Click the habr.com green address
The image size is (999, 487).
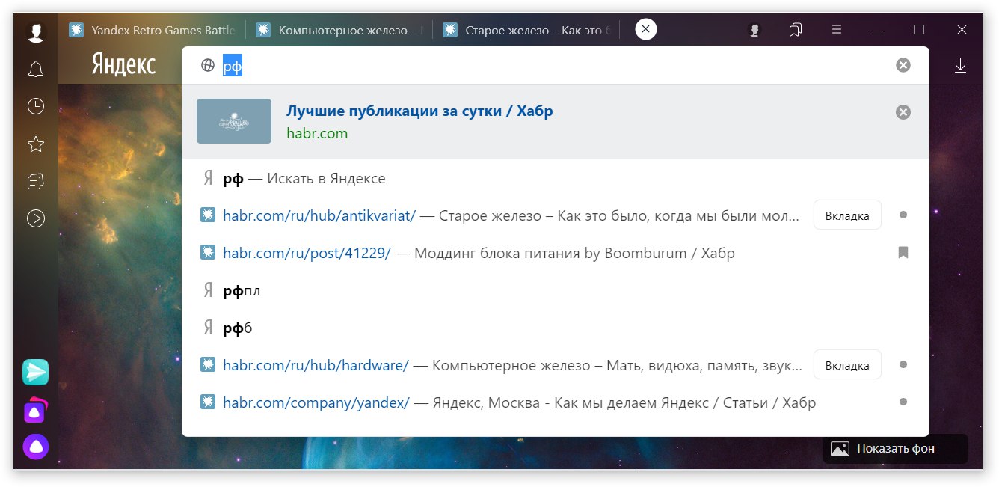pyautogui.click(x=317, y=134)
